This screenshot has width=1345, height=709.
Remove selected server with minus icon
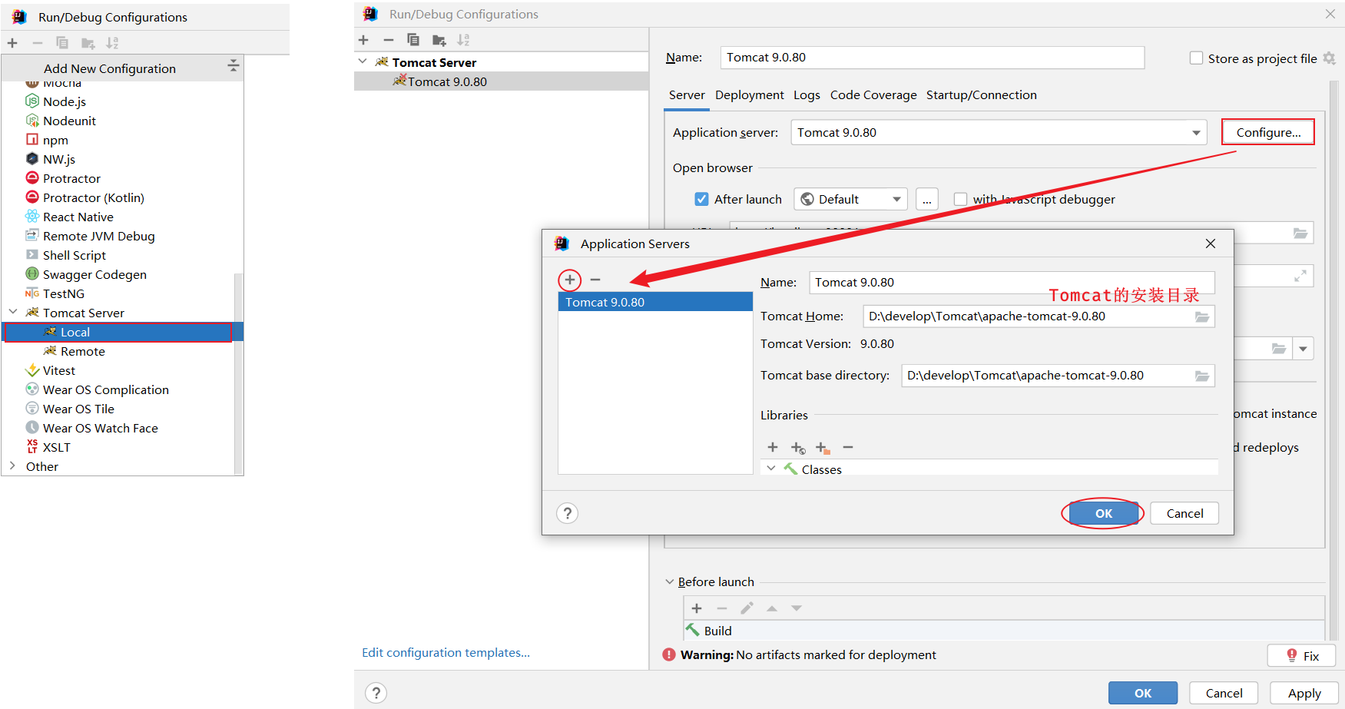595,280
